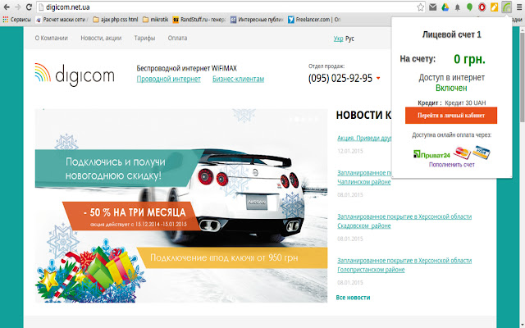
Task: Open the ajax php css html bookmark folder
Action: click(116, 20)
